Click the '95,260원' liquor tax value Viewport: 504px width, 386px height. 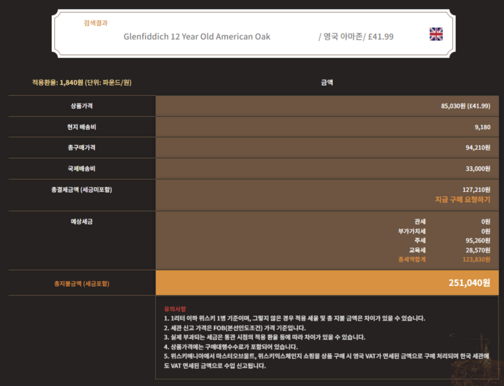click(x=478, y=240)
